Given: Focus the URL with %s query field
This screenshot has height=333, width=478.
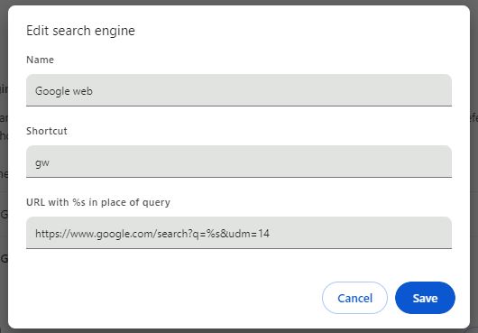Looking at the screenshot, I should [x=239, y=233].
